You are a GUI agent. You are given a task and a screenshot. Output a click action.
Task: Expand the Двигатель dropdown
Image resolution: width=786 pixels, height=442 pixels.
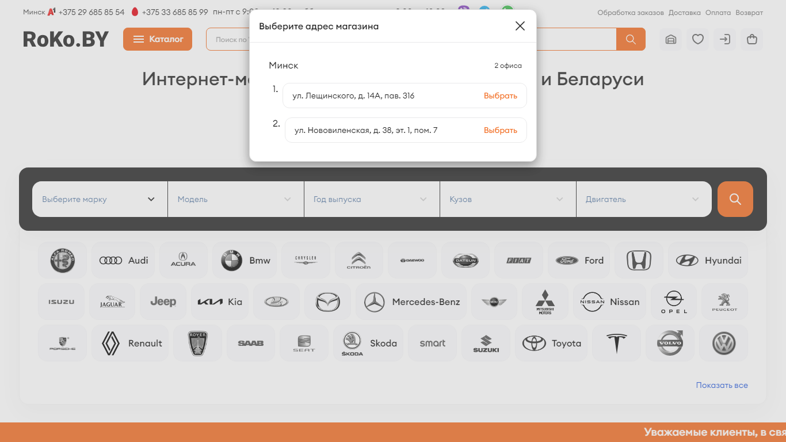(x=644, y=199)
